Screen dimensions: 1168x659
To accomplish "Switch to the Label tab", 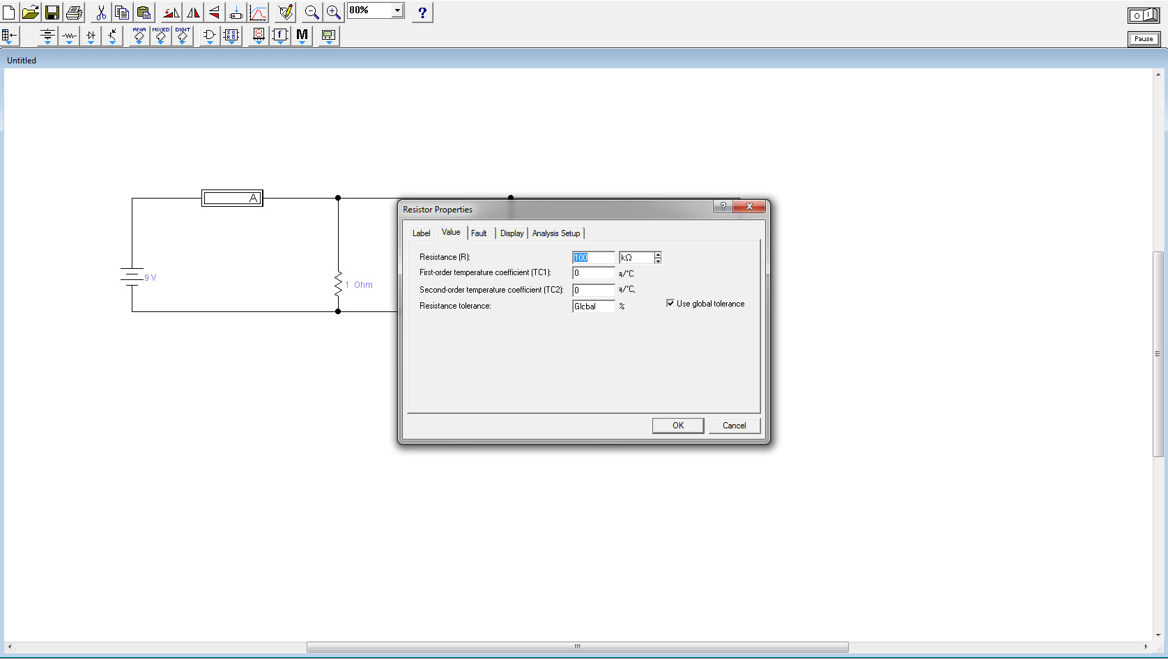I will pos(421,233).
